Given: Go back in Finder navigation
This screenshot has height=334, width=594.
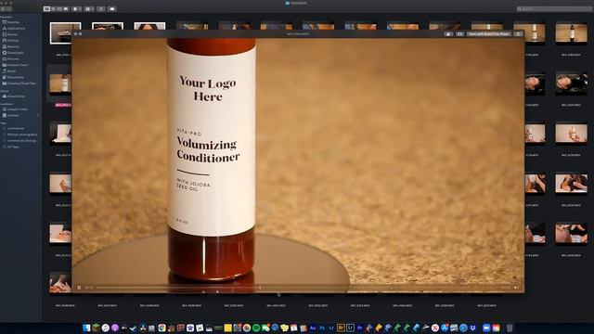Looking at the screenshot, I should 3,8.
